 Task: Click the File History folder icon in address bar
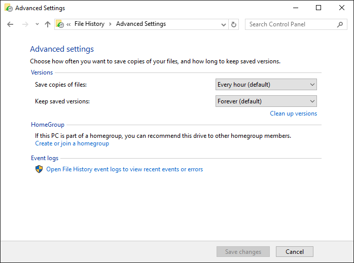(x=60, y=24)
